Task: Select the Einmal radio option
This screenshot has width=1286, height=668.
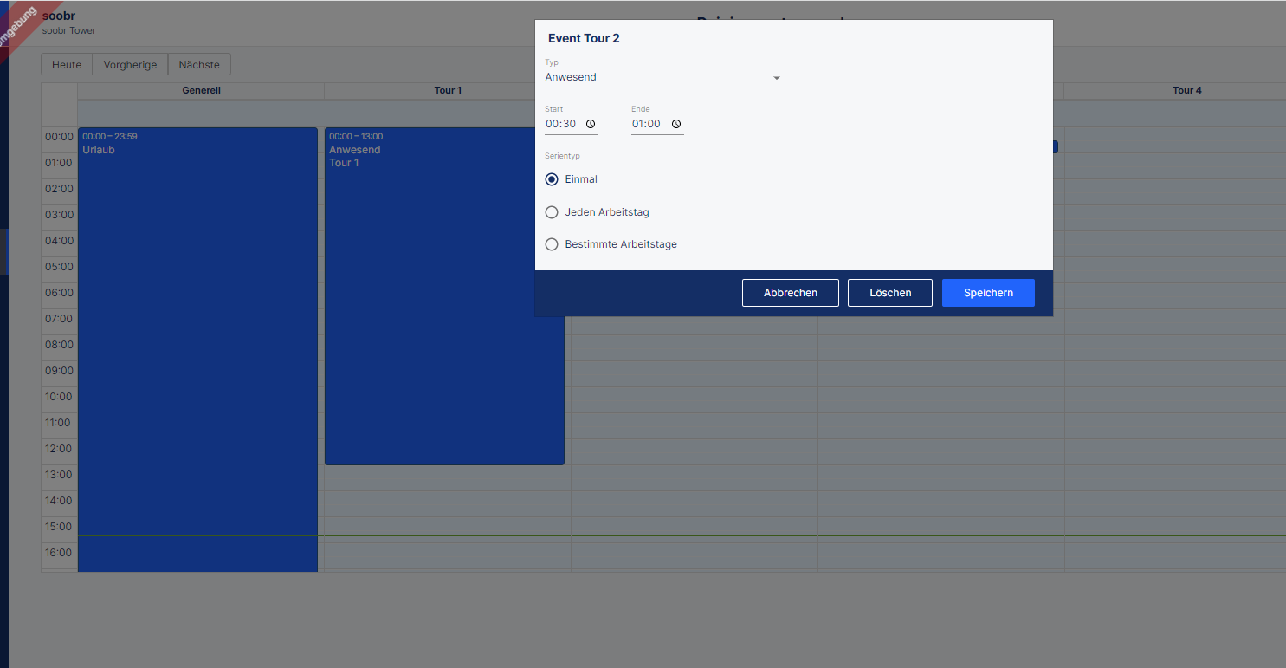Action: (552, 179)
